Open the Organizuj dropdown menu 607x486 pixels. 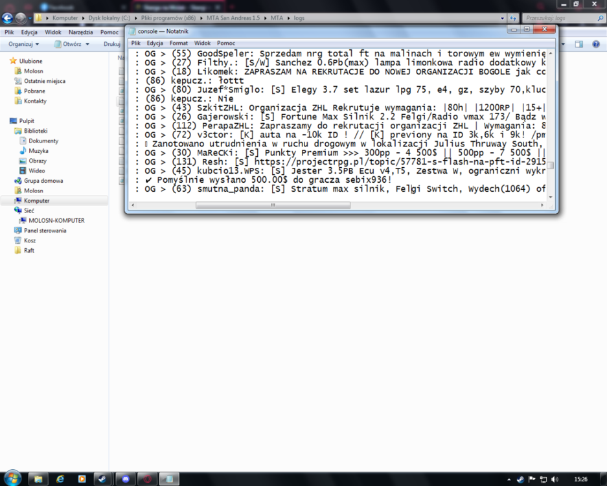[x=23, y=44]
